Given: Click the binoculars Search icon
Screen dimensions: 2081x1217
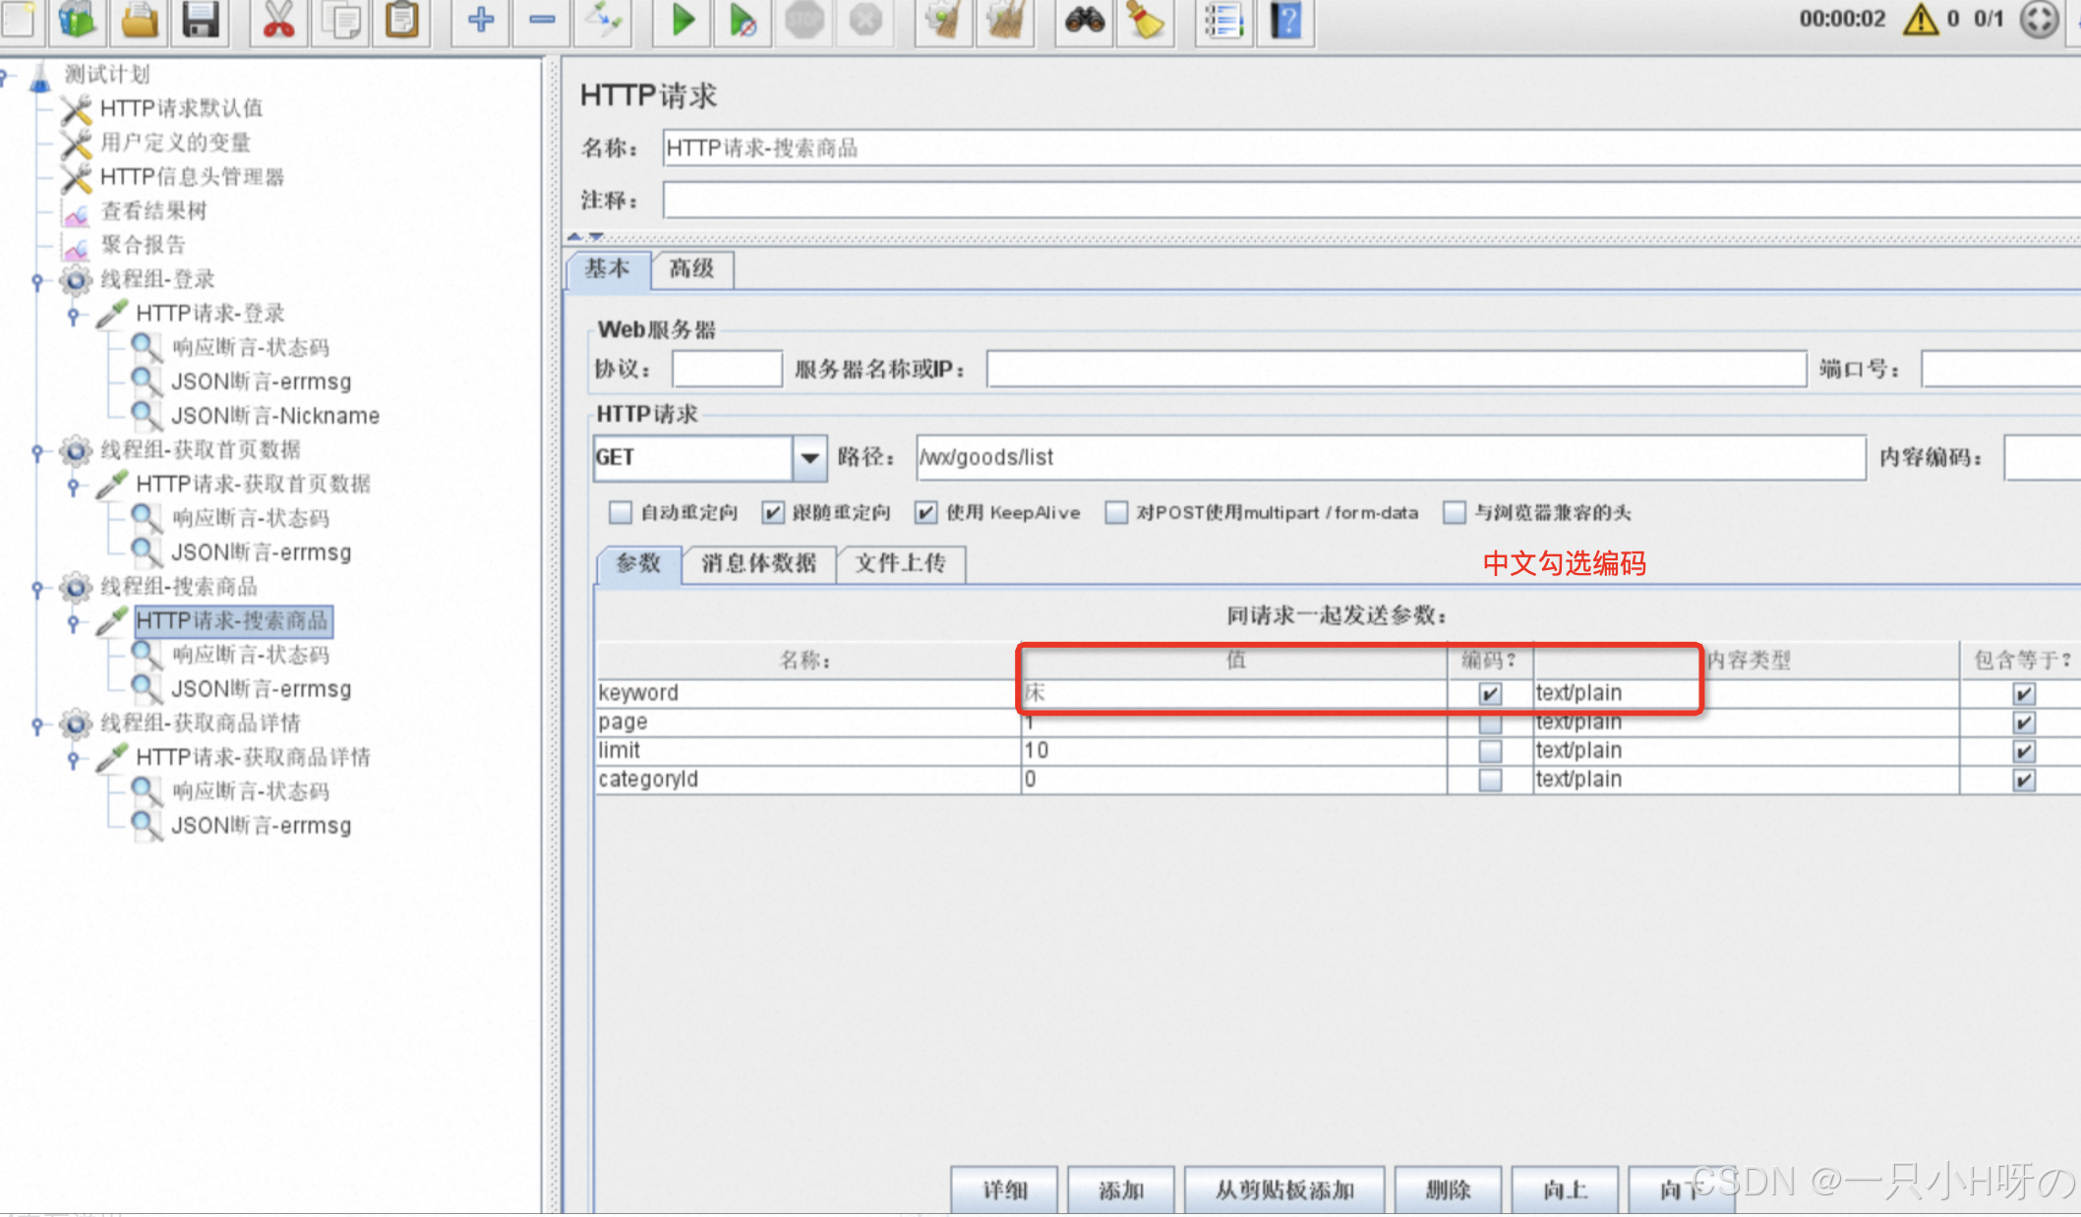Looking at the screenshot, I should tap(1084, 20).
